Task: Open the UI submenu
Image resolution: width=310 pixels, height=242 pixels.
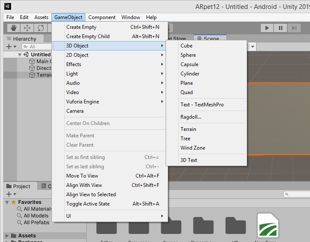Action: pyautogui.click(x=110, y=216)
